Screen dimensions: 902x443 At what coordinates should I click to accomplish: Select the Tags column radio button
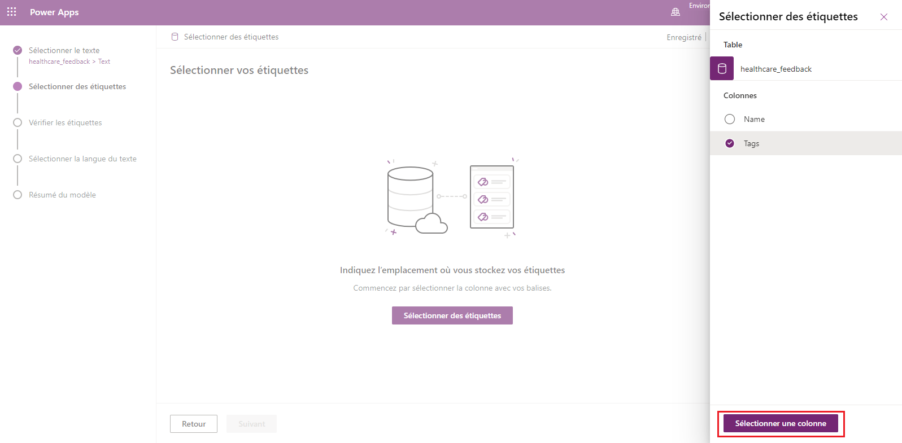(730, 143)
